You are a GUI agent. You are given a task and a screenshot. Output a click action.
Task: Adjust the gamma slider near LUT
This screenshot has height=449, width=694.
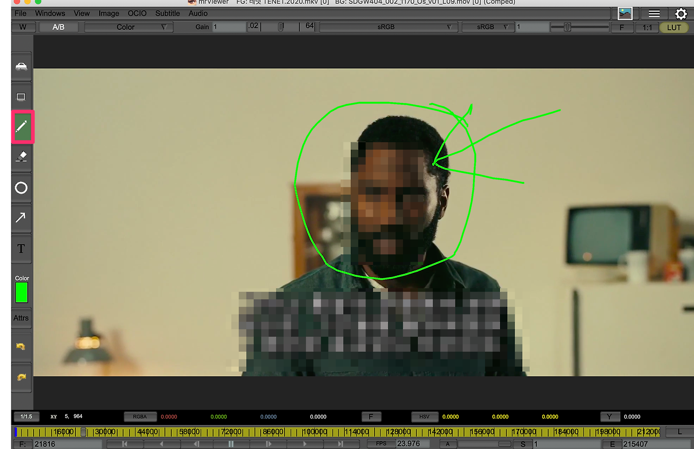567,27
